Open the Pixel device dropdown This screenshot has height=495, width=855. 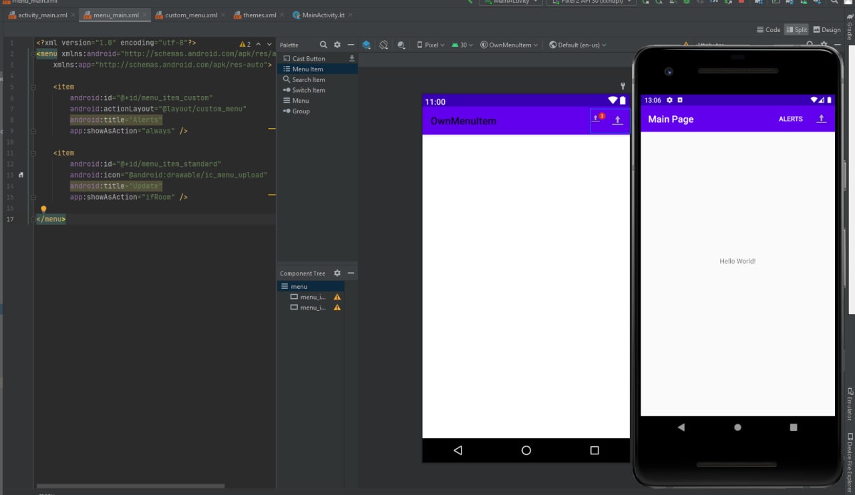(431, 45)
